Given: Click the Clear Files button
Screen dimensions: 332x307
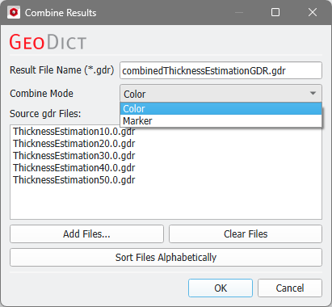Looking at the screenshot, I should pyautogui.click(x=246, y=234).
